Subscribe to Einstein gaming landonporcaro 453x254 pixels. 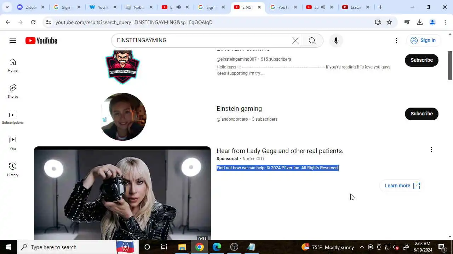coord(422,114)
